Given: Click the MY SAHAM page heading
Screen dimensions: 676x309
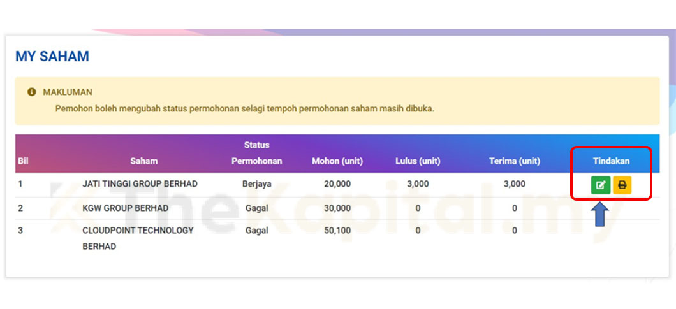Looking at the screenshot, I should tap(52, 57).
